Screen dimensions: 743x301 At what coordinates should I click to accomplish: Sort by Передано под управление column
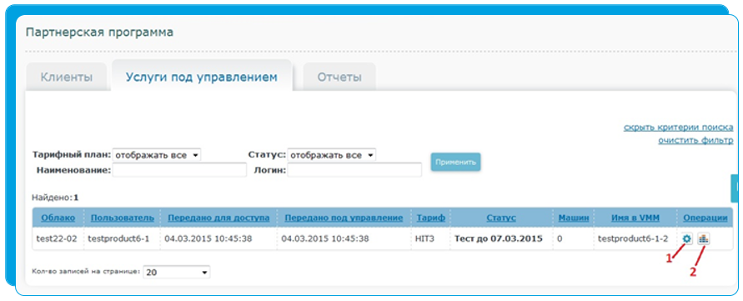coord(344,218)
